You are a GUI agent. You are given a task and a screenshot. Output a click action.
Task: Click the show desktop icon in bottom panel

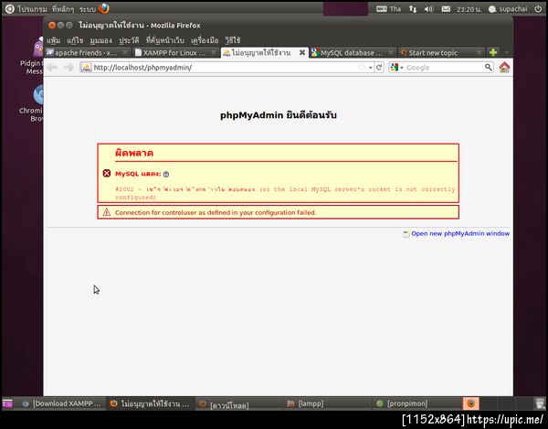pyautogui.click(x=7, y=403)
